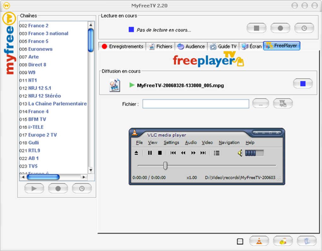Click the channel list scroll down arrow
This screenshot has height=251, width=322.
coord(91,170)
